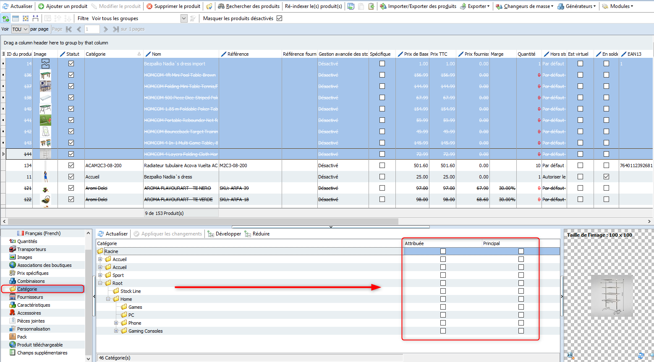The width and height of the screenshot is (654, 362).
Task: Click the red Supprimer le produit icon
Action: pos(149,6)
